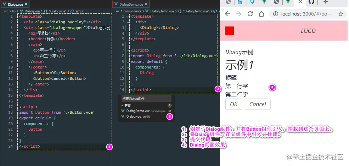Bookmark this page with the star icon
This screenshot has width=349, height=166.
(x=341, y=14)
